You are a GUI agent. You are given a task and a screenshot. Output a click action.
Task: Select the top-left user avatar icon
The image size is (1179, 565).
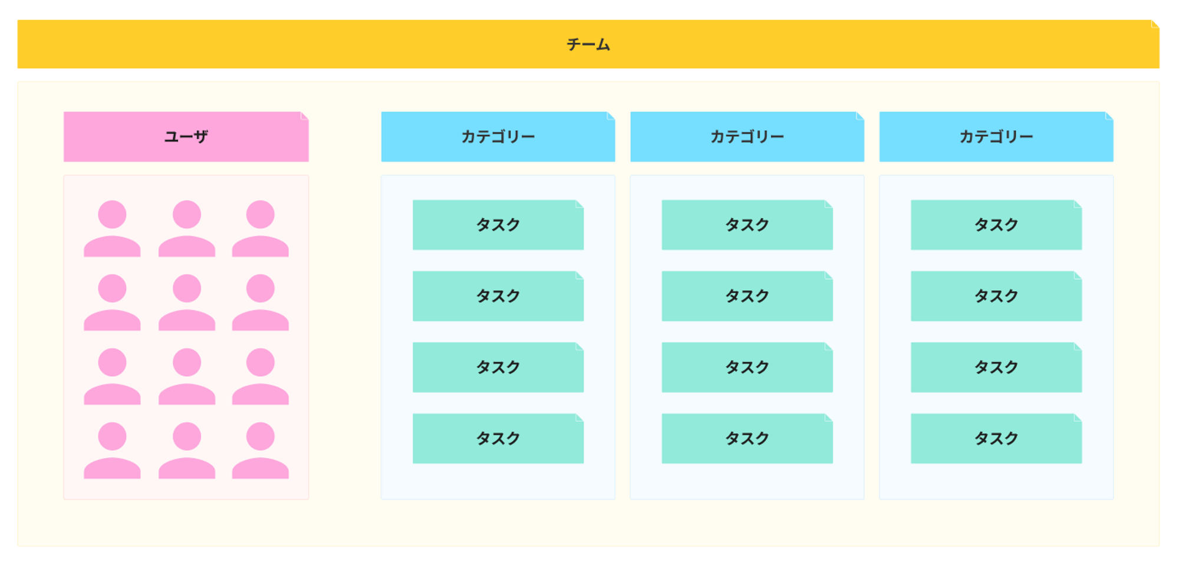coord(112,229)
